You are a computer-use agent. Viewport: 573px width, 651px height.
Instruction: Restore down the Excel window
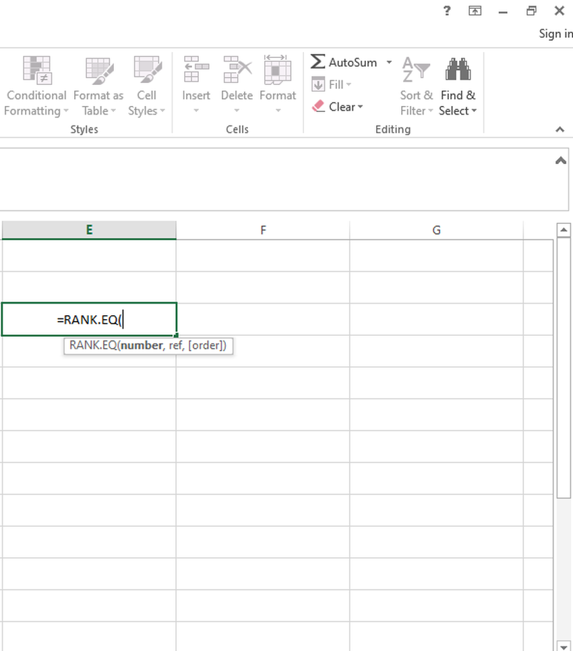(531, 11)
